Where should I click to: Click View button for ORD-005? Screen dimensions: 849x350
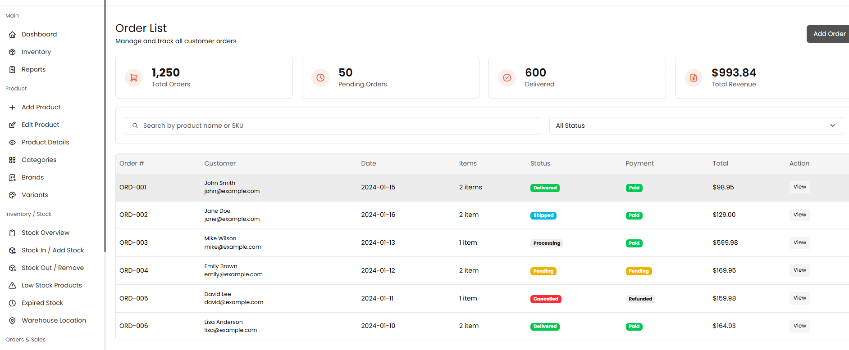point(799,298)
